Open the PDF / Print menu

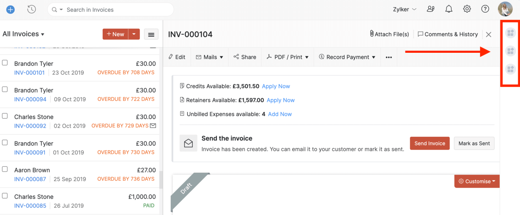click(x=287, y=57)
